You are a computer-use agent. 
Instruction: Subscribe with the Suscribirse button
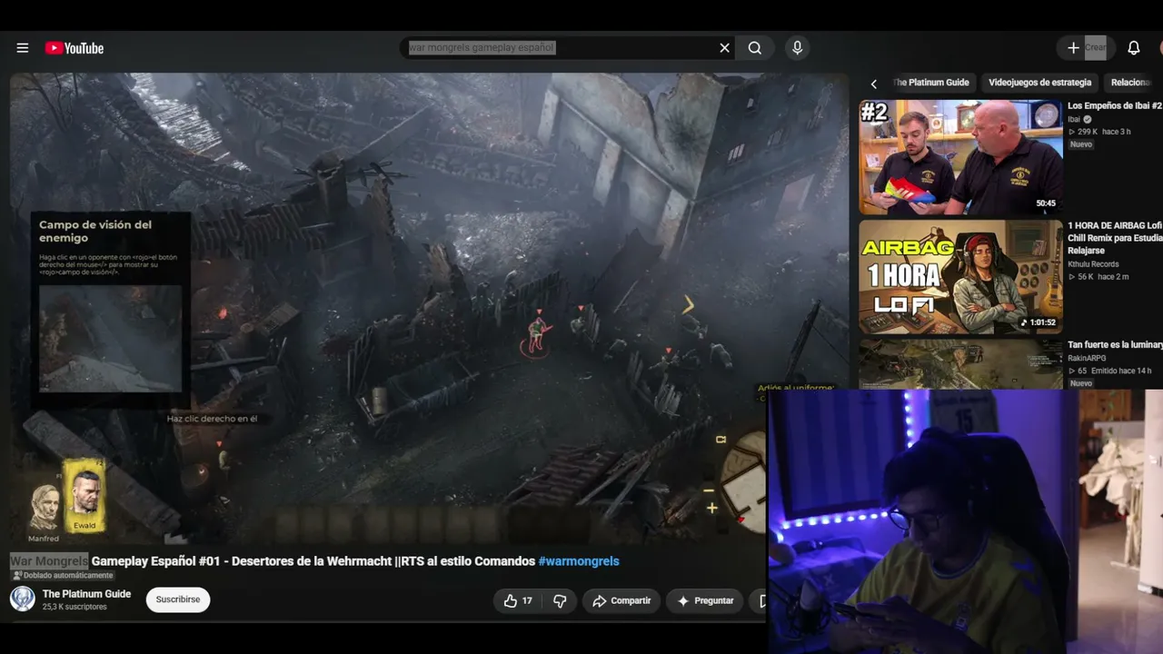(178, 599)
